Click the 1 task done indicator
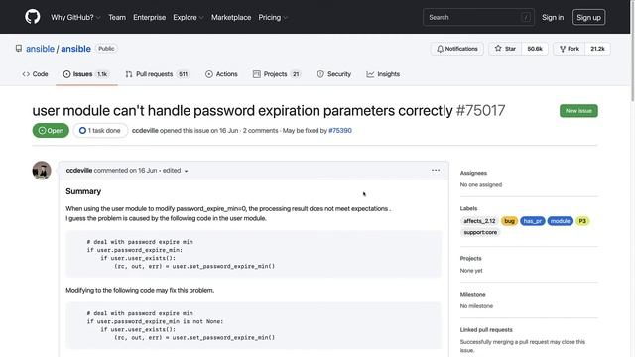The width and height of the screenshot is (635, 357). point(100,130)
